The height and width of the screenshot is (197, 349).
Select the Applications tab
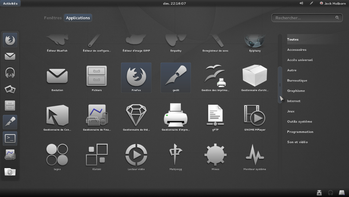[x=78, y=18]
